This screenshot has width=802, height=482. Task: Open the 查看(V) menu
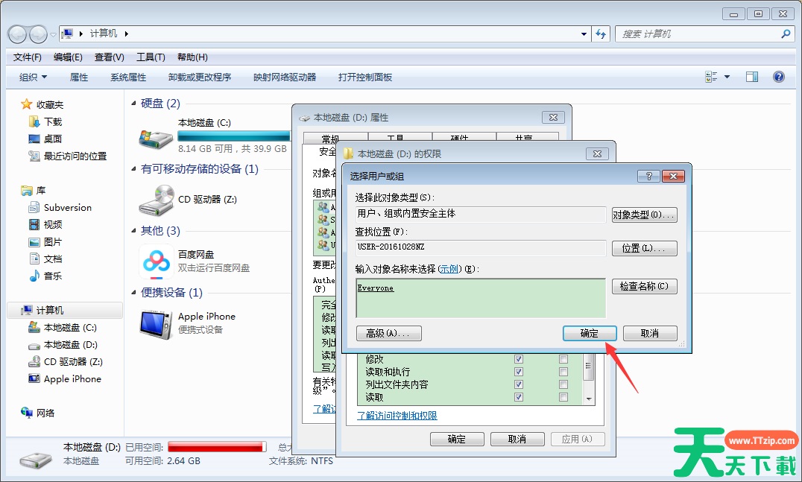(109, 57)
